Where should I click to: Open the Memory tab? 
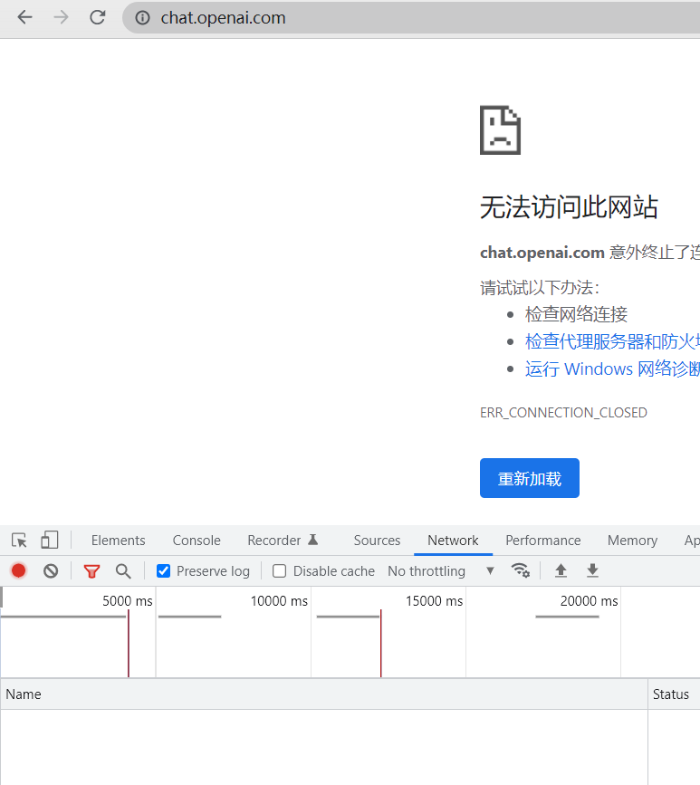point(632,541)
